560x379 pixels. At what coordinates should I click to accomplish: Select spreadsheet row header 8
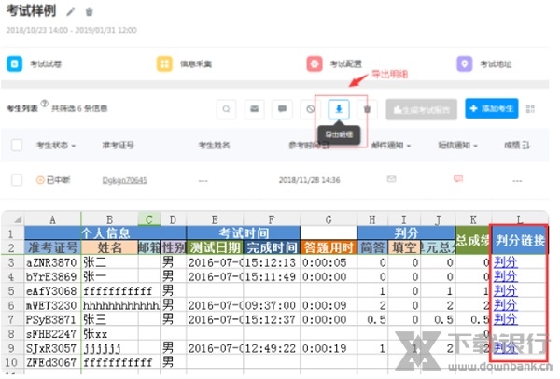pyautogui.click(x=12, y=334)
